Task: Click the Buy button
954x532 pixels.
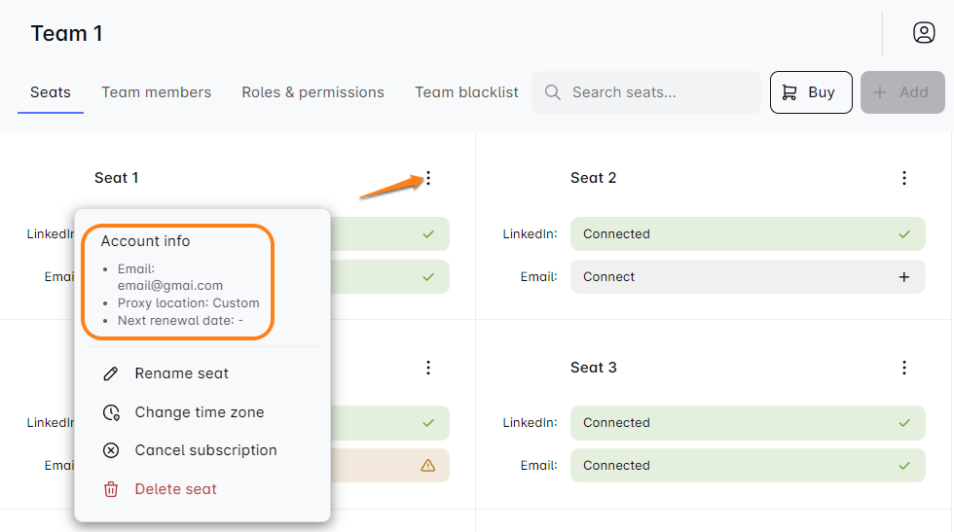Action: point(811,92)
